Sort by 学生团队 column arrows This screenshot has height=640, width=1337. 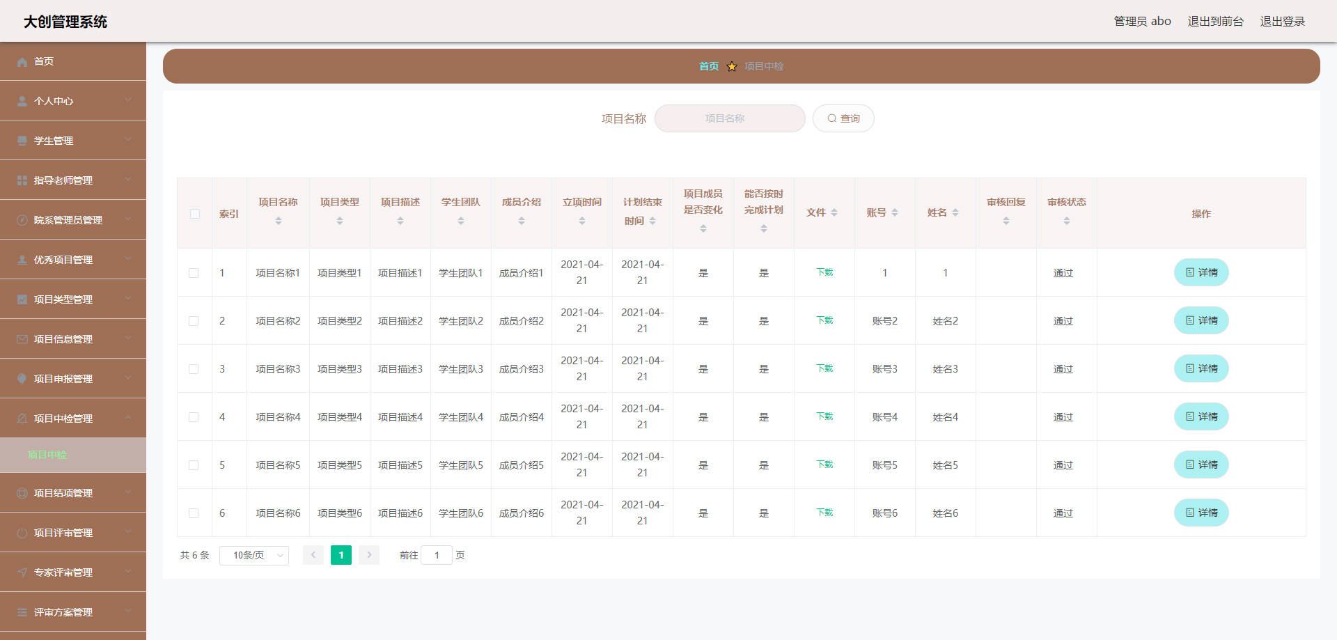461,221
